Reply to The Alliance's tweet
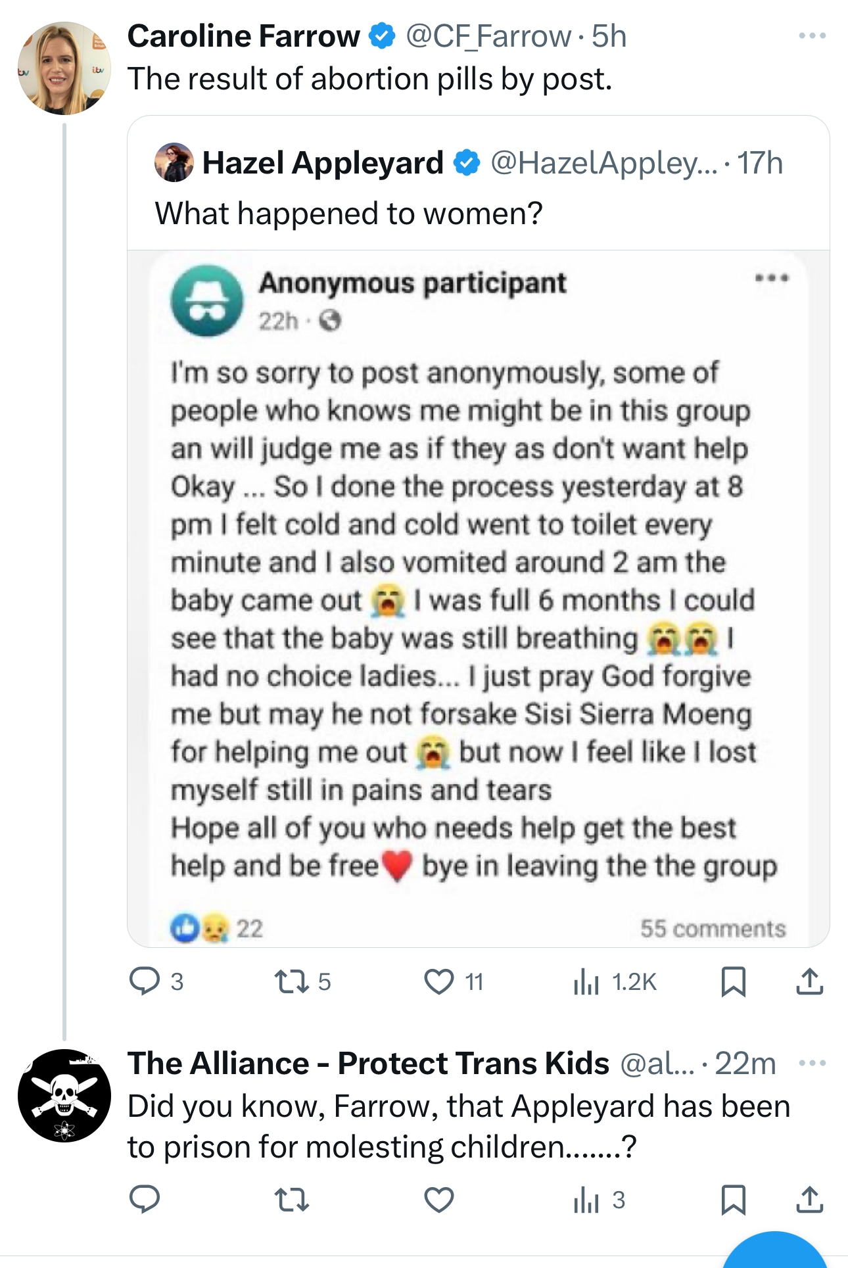Screen dimensions: 848x1268 145,1200
